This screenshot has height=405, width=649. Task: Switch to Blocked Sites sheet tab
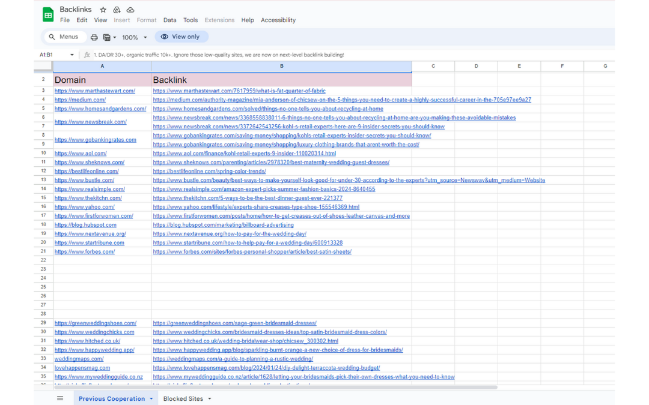(183, 398)
